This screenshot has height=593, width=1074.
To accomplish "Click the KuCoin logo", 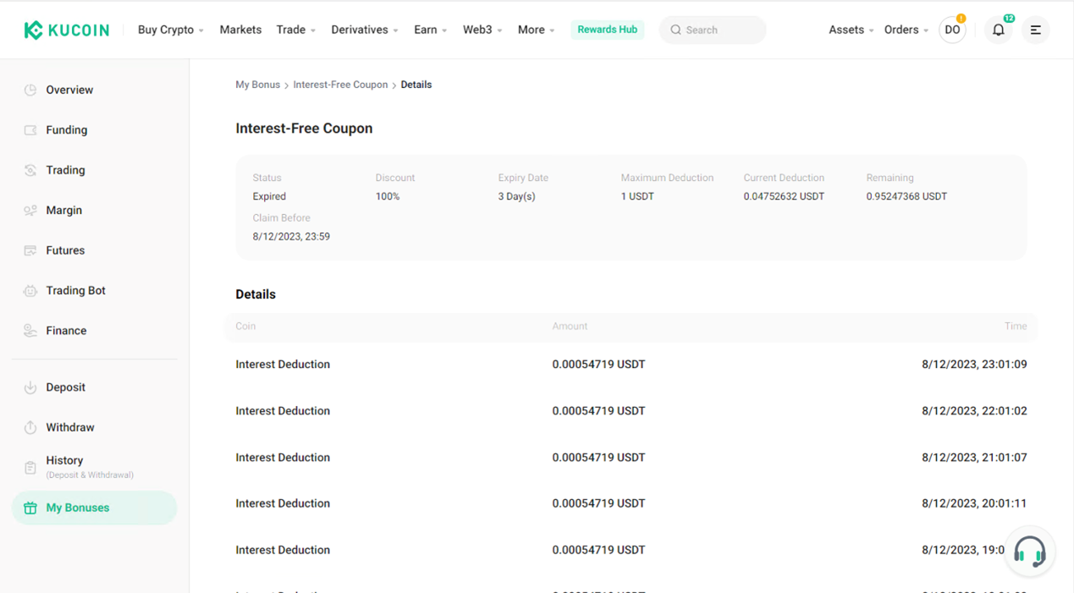I will coord(67,30).
